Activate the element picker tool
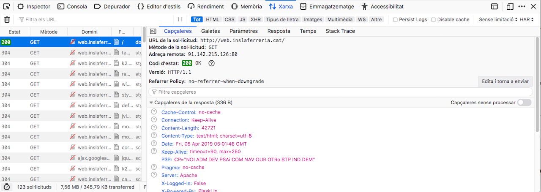This screenshot has width=541, height=192. point(6,6)
